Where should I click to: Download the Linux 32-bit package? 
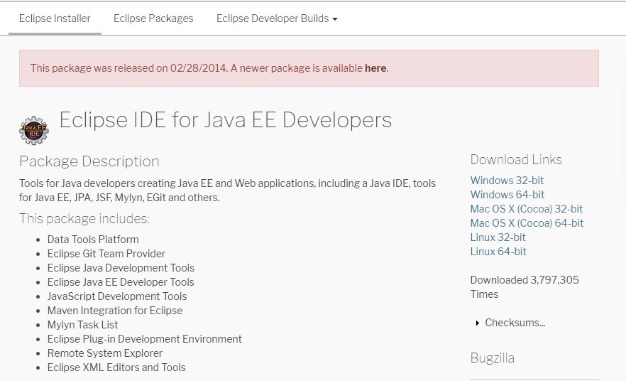498,237
